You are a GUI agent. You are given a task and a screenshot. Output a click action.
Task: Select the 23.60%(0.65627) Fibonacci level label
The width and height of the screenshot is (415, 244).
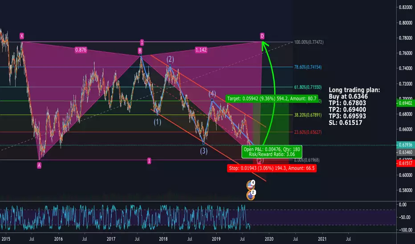308,132
